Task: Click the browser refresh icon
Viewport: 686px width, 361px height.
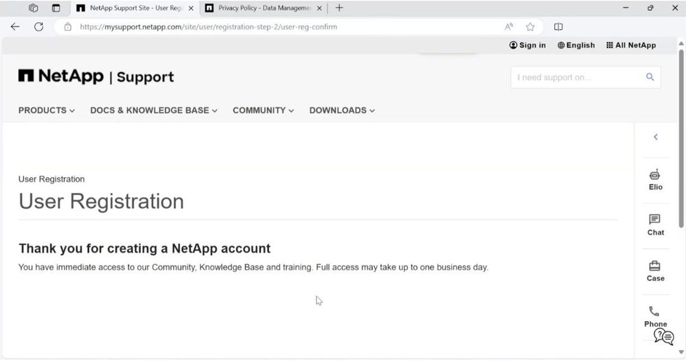Action: point(39,27)
